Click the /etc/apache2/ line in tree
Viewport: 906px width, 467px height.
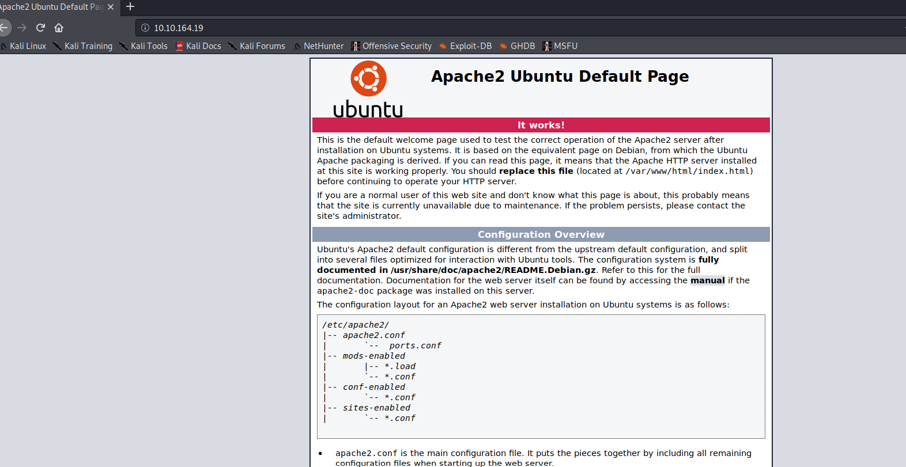pyautogui.click(x=356, y=325)
